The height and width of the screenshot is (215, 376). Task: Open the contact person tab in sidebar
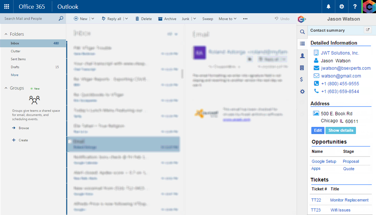point(302,56)
